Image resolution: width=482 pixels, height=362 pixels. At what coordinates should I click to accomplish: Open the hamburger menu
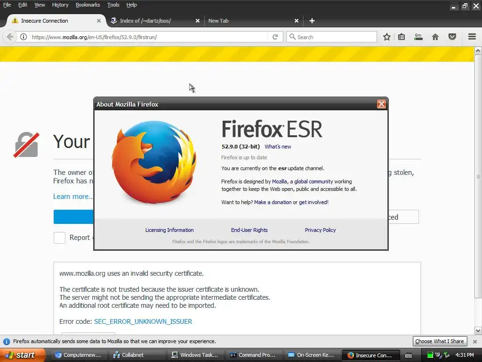[472, 37]
